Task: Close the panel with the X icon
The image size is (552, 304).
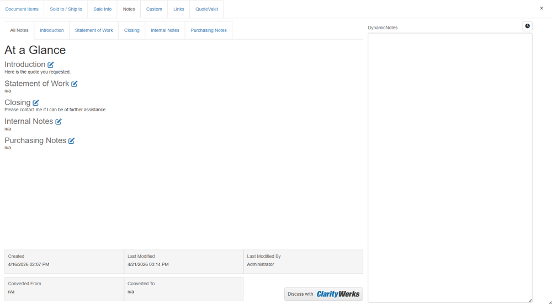Action: coord(542,8)
